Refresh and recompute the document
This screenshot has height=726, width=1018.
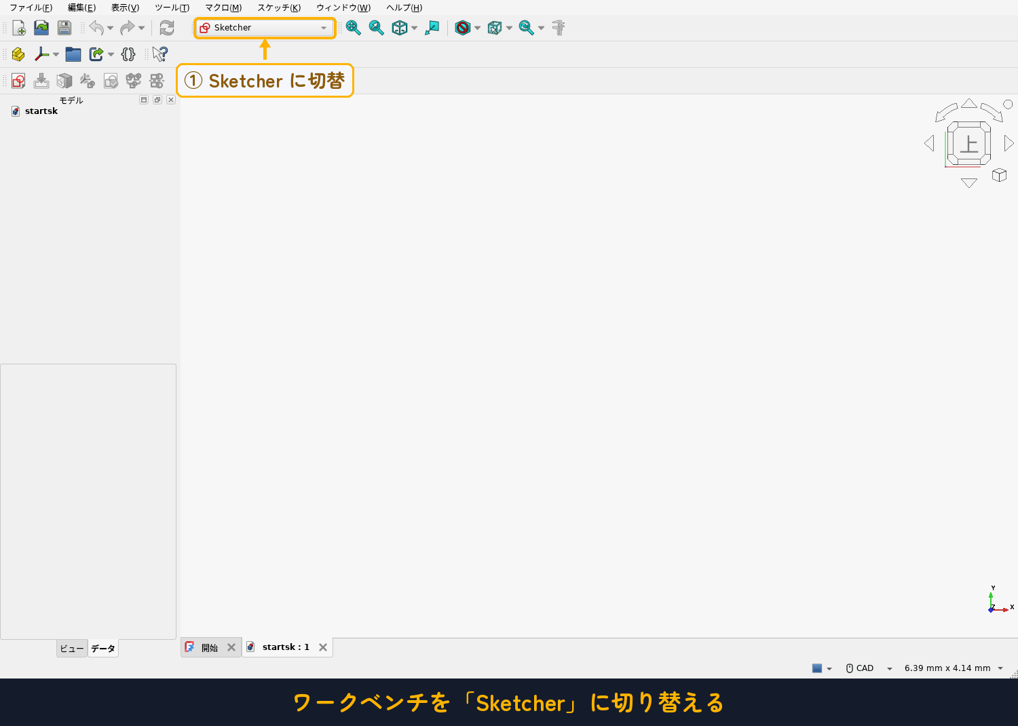pos(167,28)
